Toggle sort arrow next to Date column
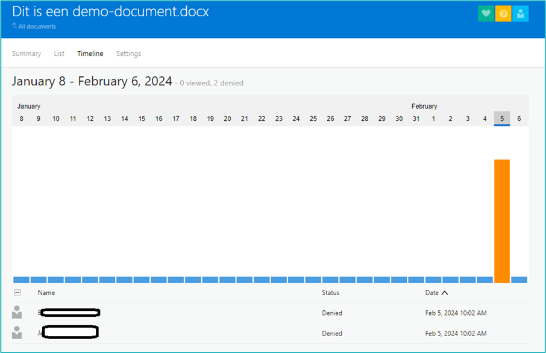Viewport: 546px width, 353px height. [445, 293]
